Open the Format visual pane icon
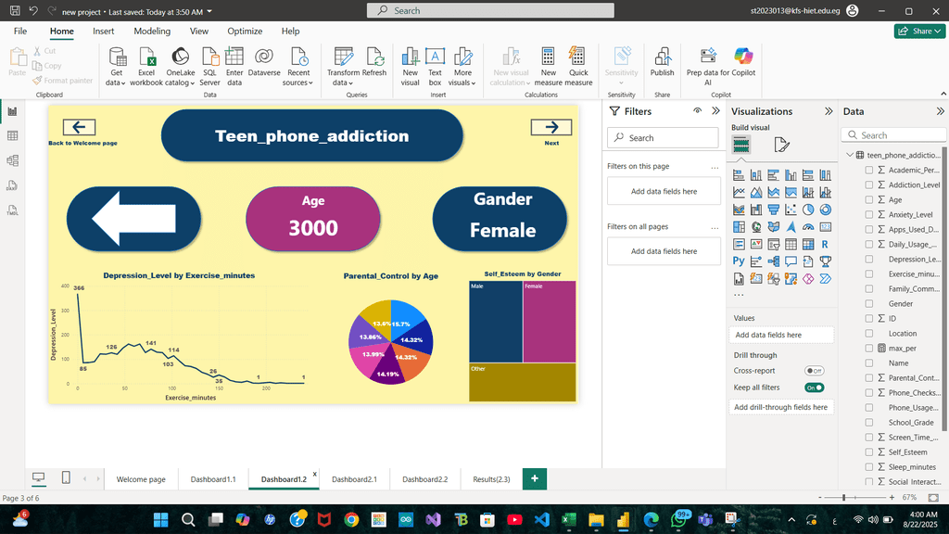Screen dimensions: 949x534 click(781, 145)
